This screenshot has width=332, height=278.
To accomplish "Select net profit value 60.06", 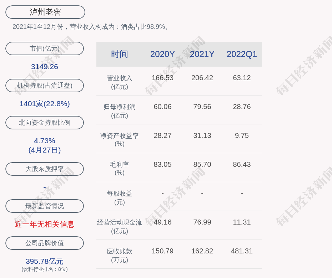I will [x=162, y=107].
